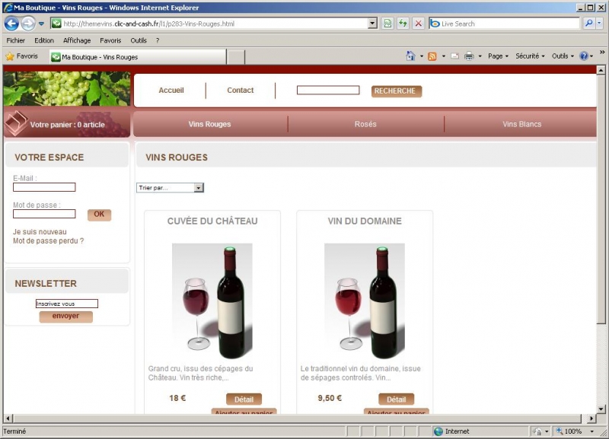This screenshot has height=439, width=609.
Task: Open Détail for the 18 € wine
Action: pos(244,399)
